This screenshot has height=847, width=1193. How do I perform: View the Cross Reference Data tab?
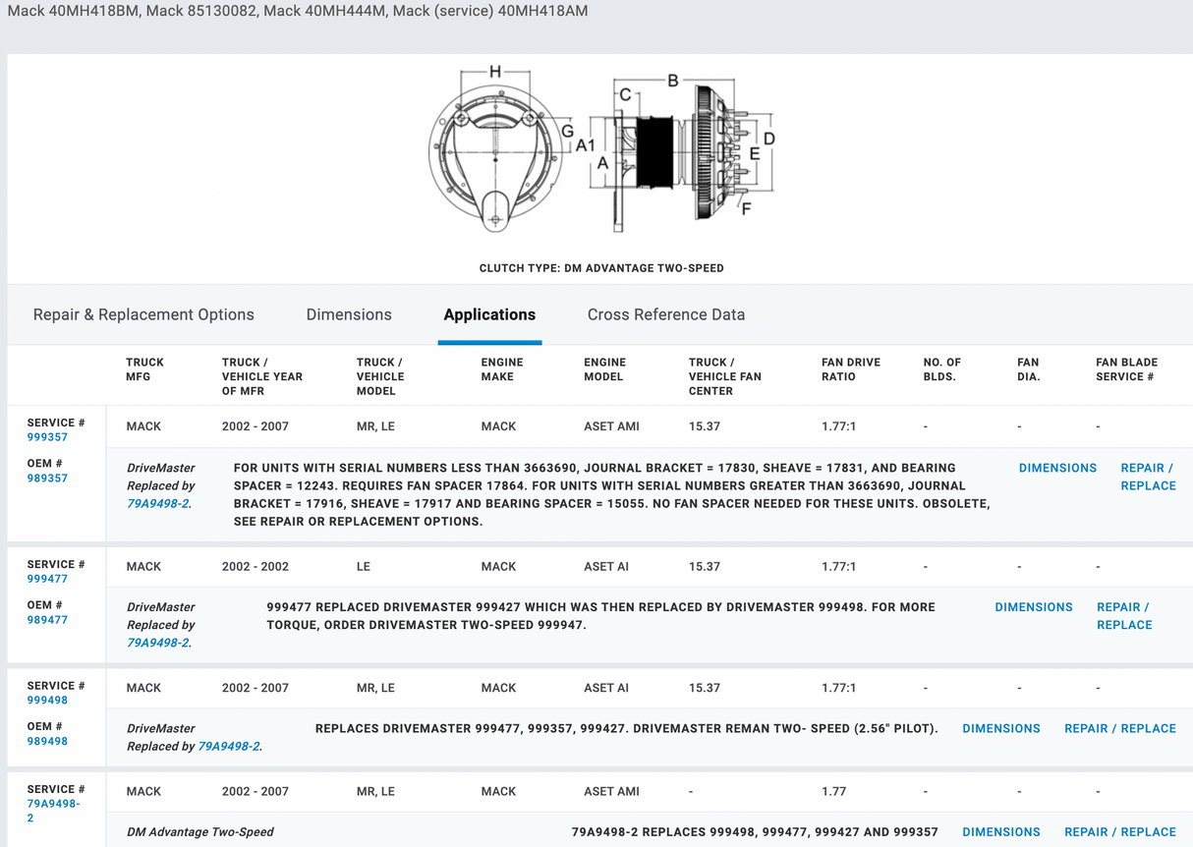(665, 314)
